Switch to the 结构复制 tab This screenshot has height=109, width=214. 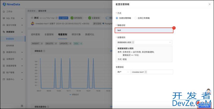(36, 35)
